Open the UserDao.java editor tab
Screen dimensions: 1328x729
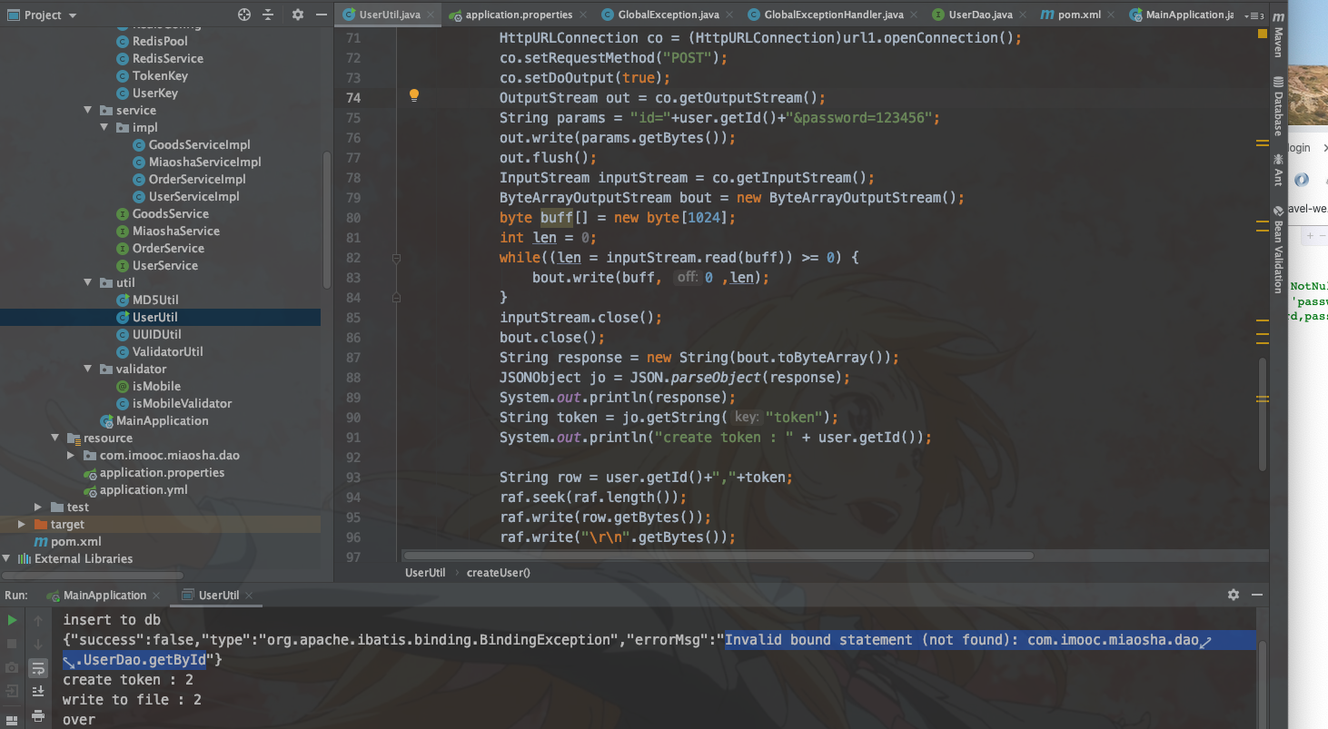(980, 15)
